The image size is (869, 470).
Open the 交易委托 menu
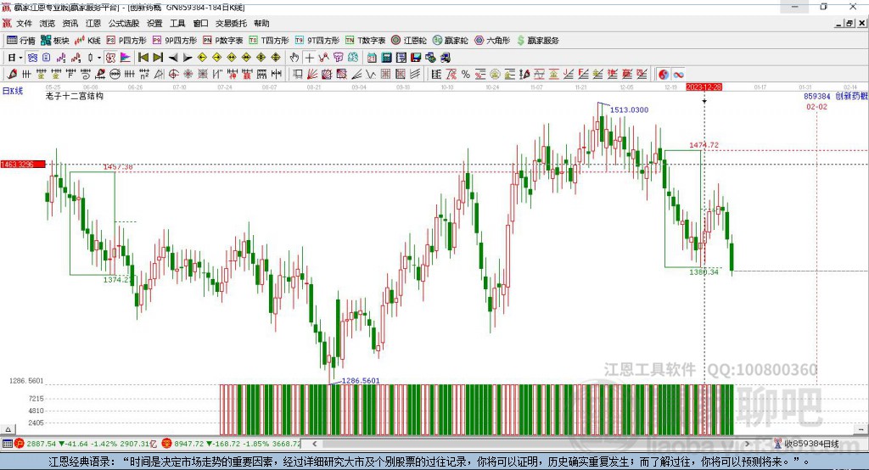click(x=228, y=24)
